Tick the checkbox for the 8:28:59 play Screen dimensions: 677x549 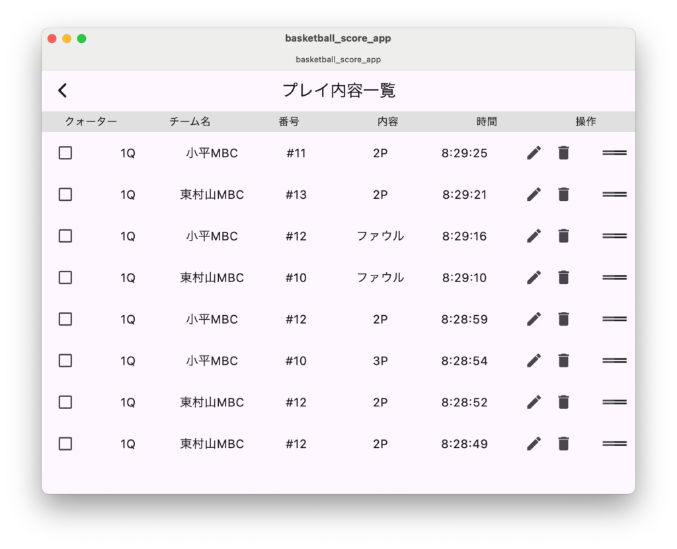pos(65,319)
